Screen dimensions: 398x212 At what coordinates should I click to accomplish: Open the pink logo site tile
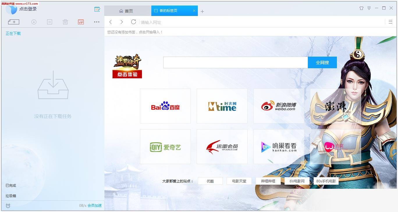pyautogui.click(x=335, y=147)
